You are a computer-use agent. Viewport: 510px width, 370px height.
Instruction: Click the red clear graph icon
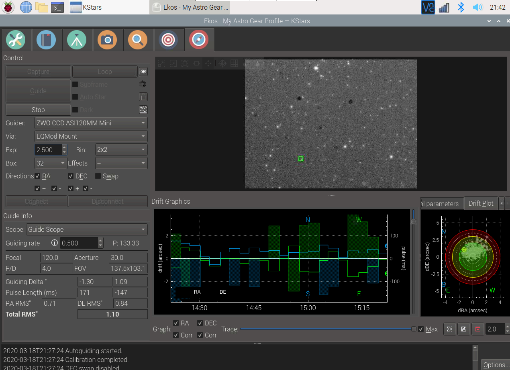(x=477, y=329)
